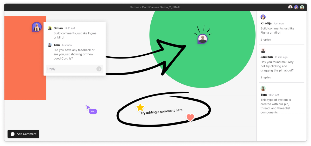
Task: Select Tom's avatar in the sidebar thread list
Action: [x=263, y=89]
